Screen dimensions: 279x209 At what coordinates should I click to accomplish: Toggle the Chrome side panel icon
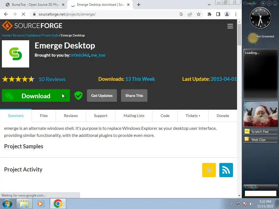click(x=218, y=14)
